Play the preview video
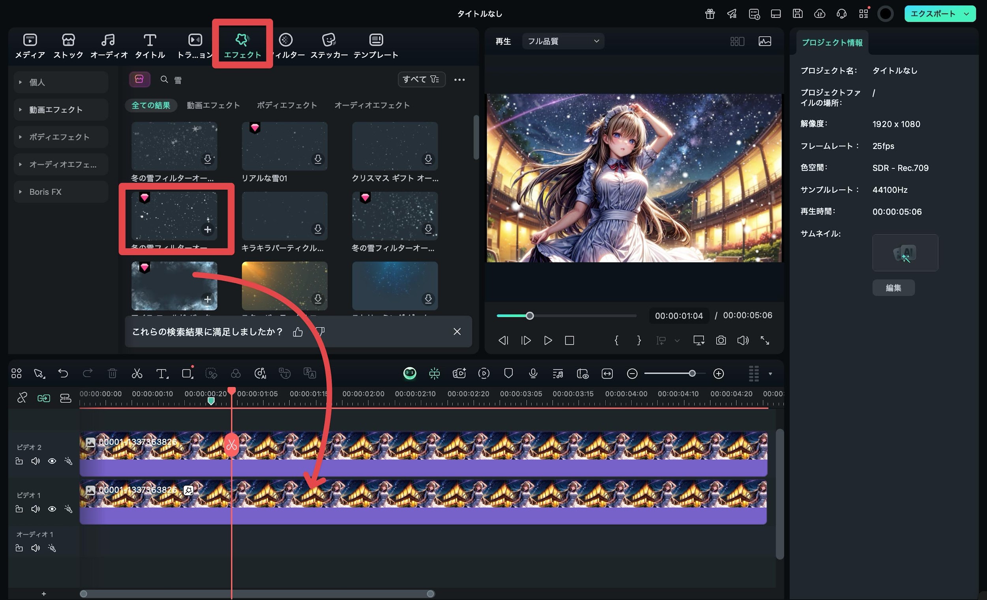 (x=548, y=340)
